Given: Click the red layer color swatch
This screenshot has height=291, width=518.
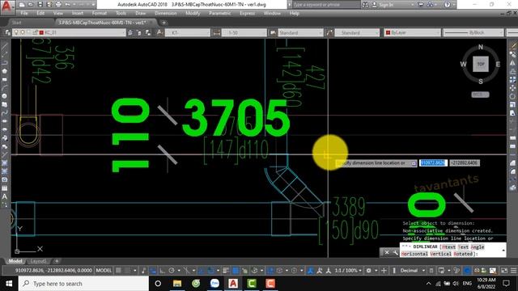Looking at the screenshot, I should click(x=41, y=32).
